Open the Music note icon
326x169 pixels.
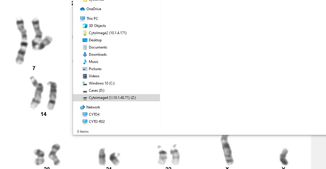[85, 62]
